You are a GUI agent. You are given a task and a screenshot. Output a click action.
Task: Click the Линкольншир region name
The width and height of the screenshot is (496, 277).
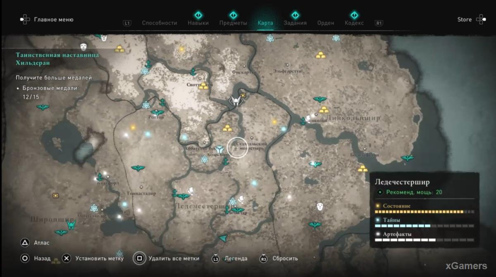point(353,118)
